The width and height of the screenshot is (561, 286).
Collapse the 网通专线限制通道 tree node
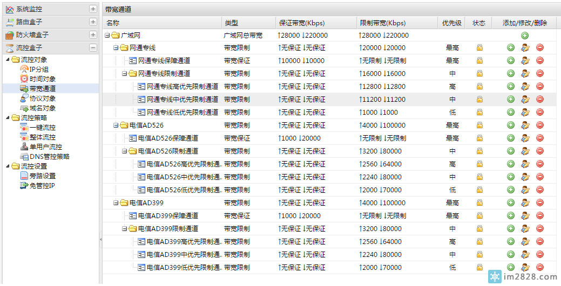pyautogui.click(x=124, y=74)
